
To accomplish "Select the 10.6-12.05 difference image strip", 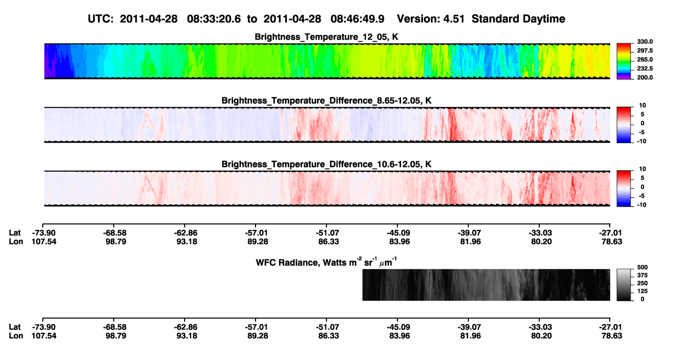I will click(x=327, y=188).
